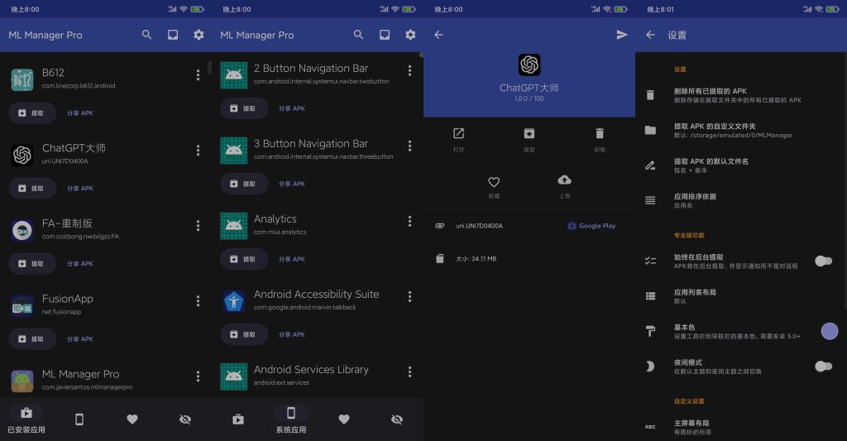Open 删除所有已提取的 APK setting
This screenshot has width=847, height=441.
click(741, 95)
